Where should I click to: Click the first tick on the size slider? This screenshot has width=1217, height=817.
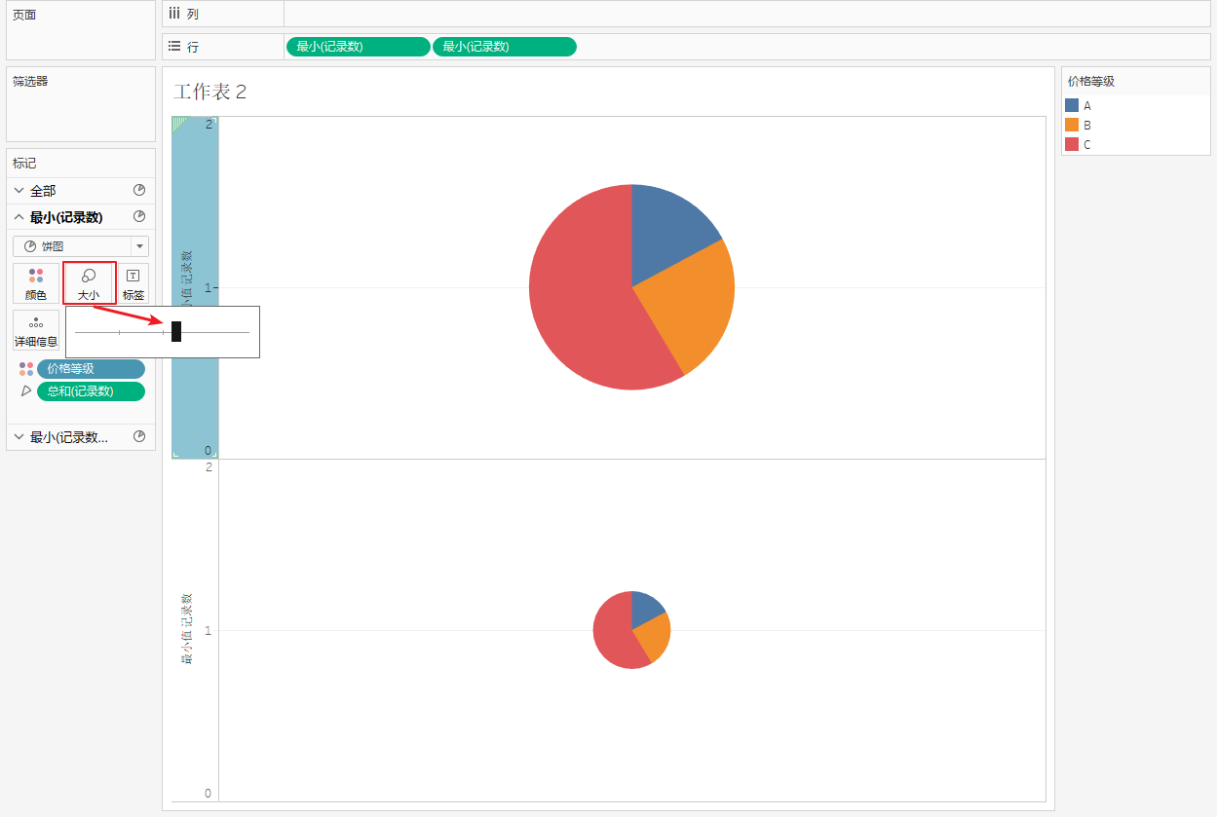(x=119, y=332)
